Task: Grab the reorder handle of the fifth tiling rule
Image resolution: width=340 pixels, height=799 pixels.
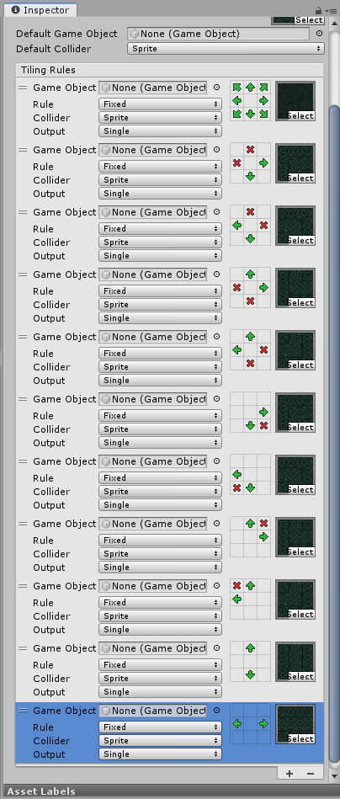Action: click(23, 337)
